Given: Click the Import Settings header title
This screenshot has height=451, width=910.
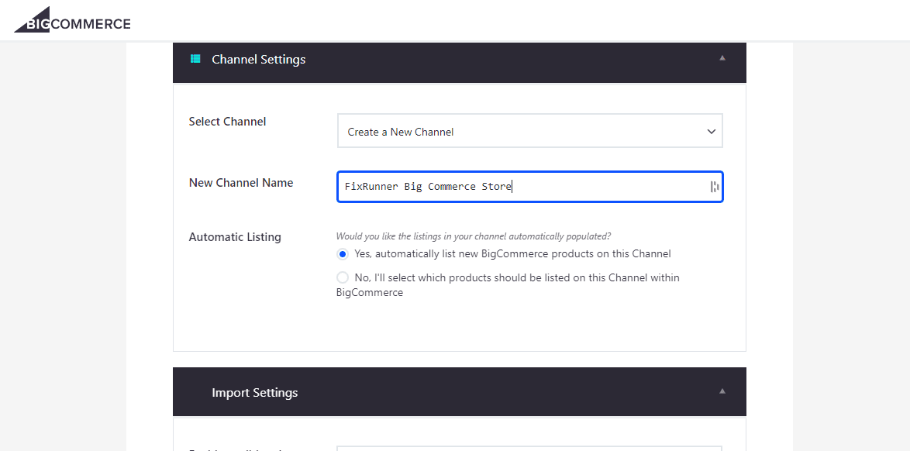Looking at the screenshot, I should (x=255, y=392).
